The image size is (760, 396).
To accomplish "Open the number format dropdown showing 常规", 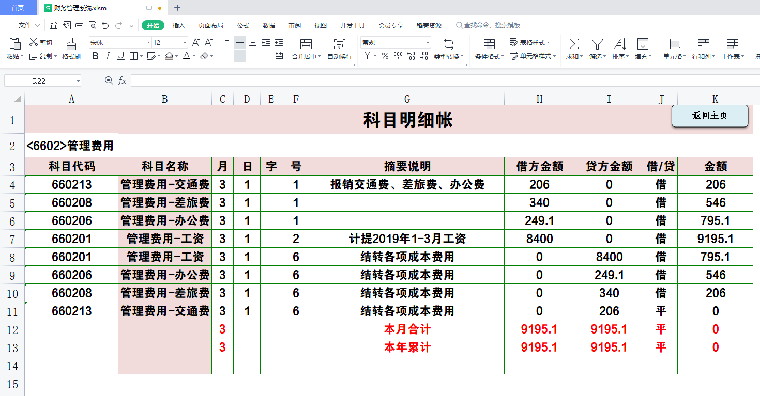I will click(x=394, y=42).
